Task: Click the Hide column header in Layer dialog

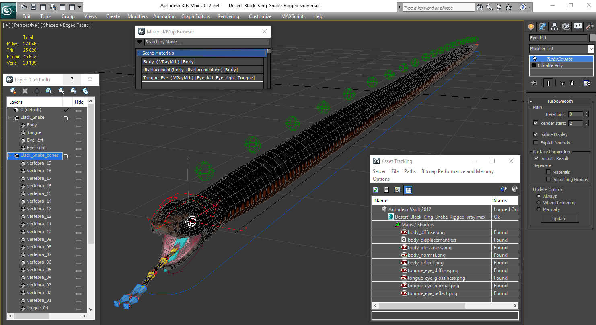Action: point(79,102)
